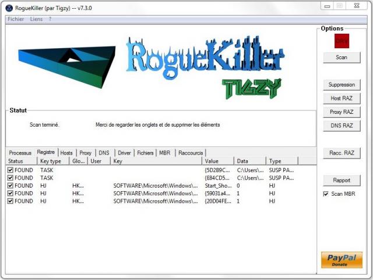Click C:\Users\ data in the {5D2B9C row
The width and height of the screenshot is (373, 280).
[x=250, y=170]
